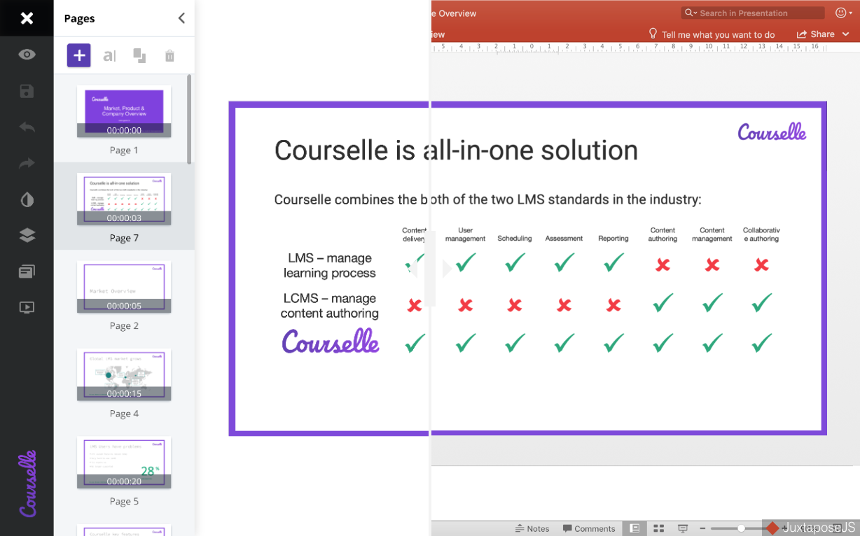Click LCMS row red X under Reporting
Screen dimensions: 860x536
(613, 305)
